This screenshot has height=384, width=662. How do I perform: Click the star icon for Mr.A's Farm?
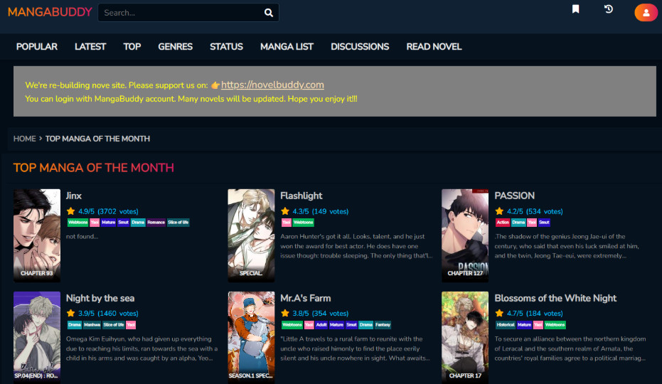coord(285,313)
